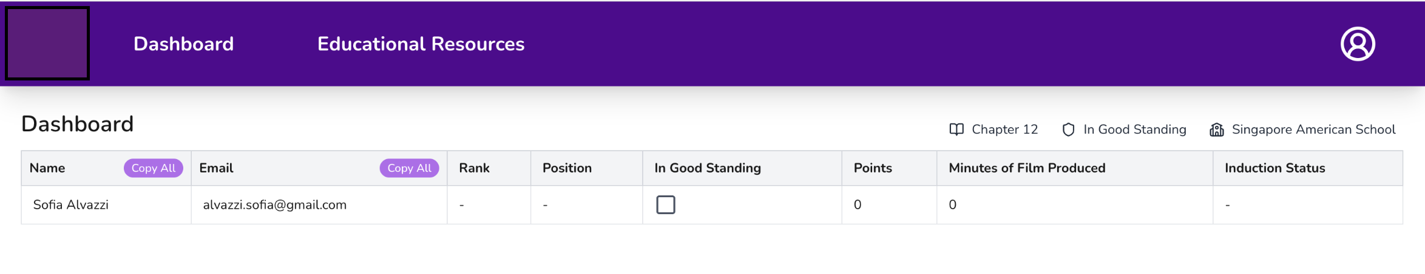Copy all emails button

pyautogui.click(x=409, y=168)
